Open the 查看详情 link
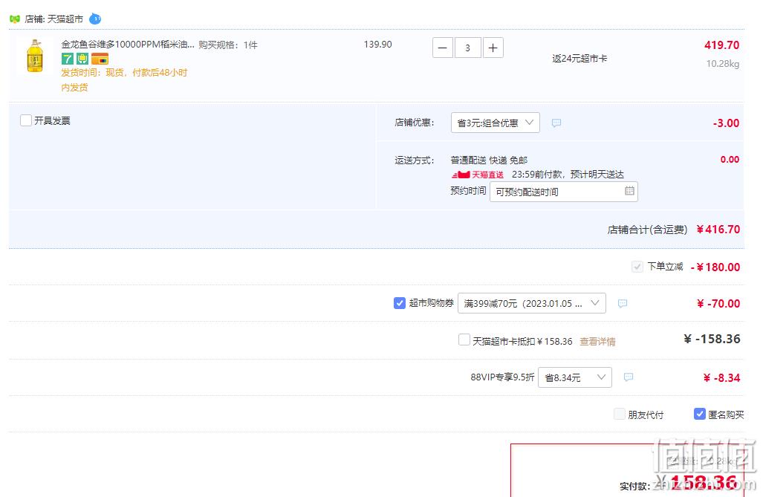The width and height of the screenshot is (763, 497). (597, 342)
